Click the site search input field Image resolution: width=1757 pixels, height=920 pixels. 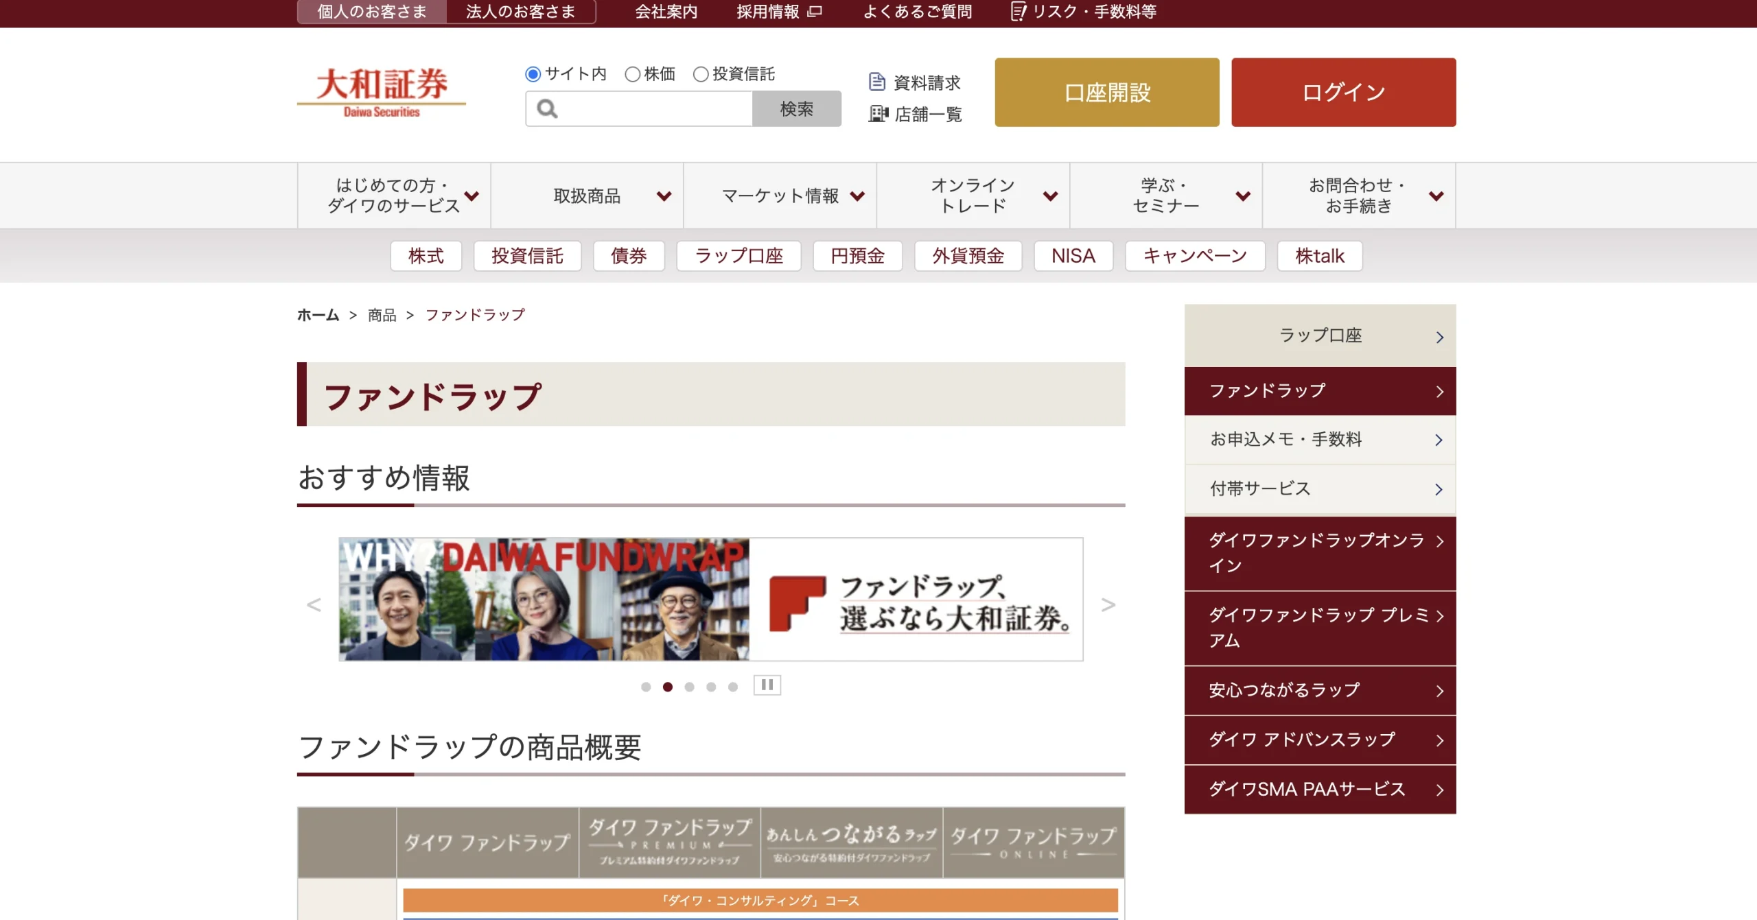(x=640, y=108)
